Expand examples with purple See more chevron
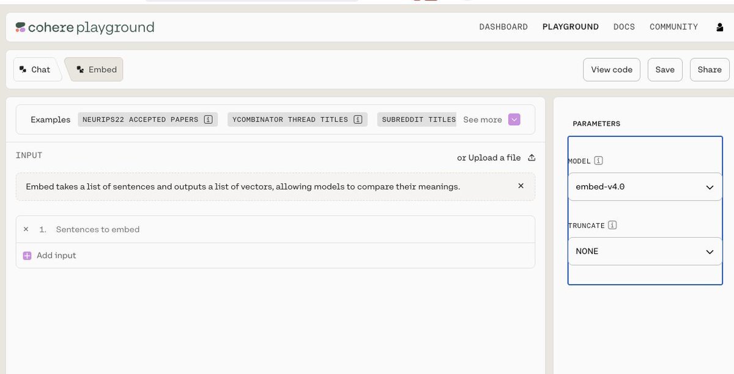 pos(514,120)
